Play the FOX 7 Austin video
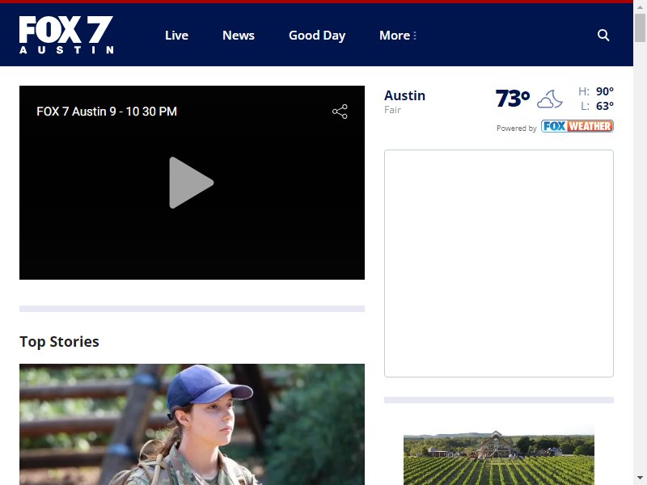Screen dimensions: 647x485 [192, 183]
